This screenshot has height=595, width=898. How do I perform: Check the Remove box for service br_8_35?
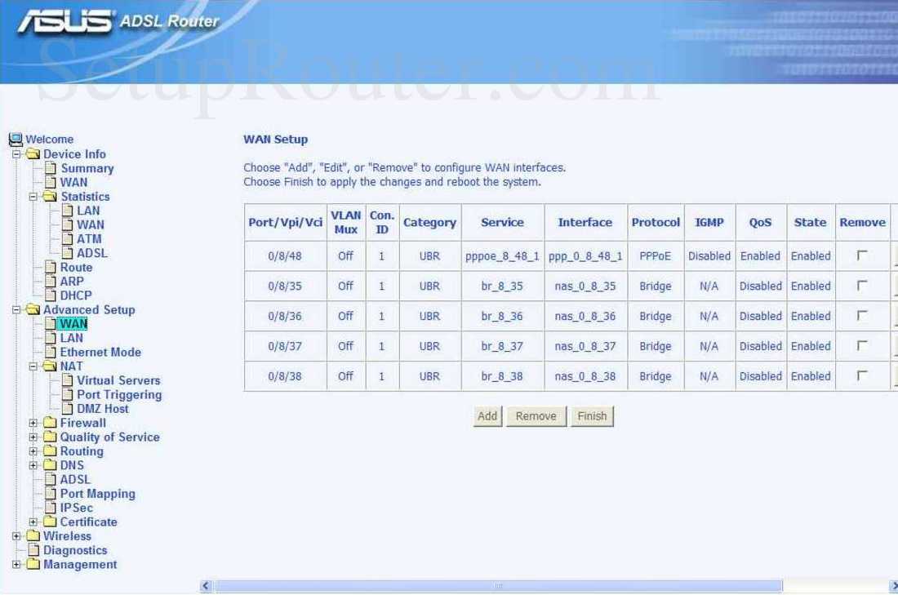862,286
